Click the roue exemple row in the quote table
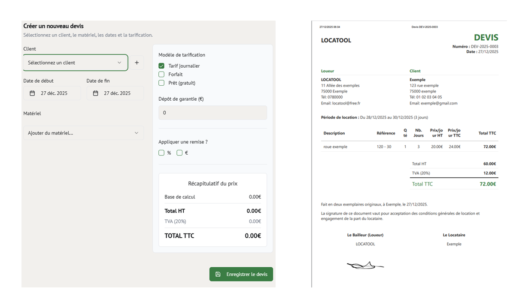Image resolution: width=528 pixels, height=308 pixels. tap(335, 147)
